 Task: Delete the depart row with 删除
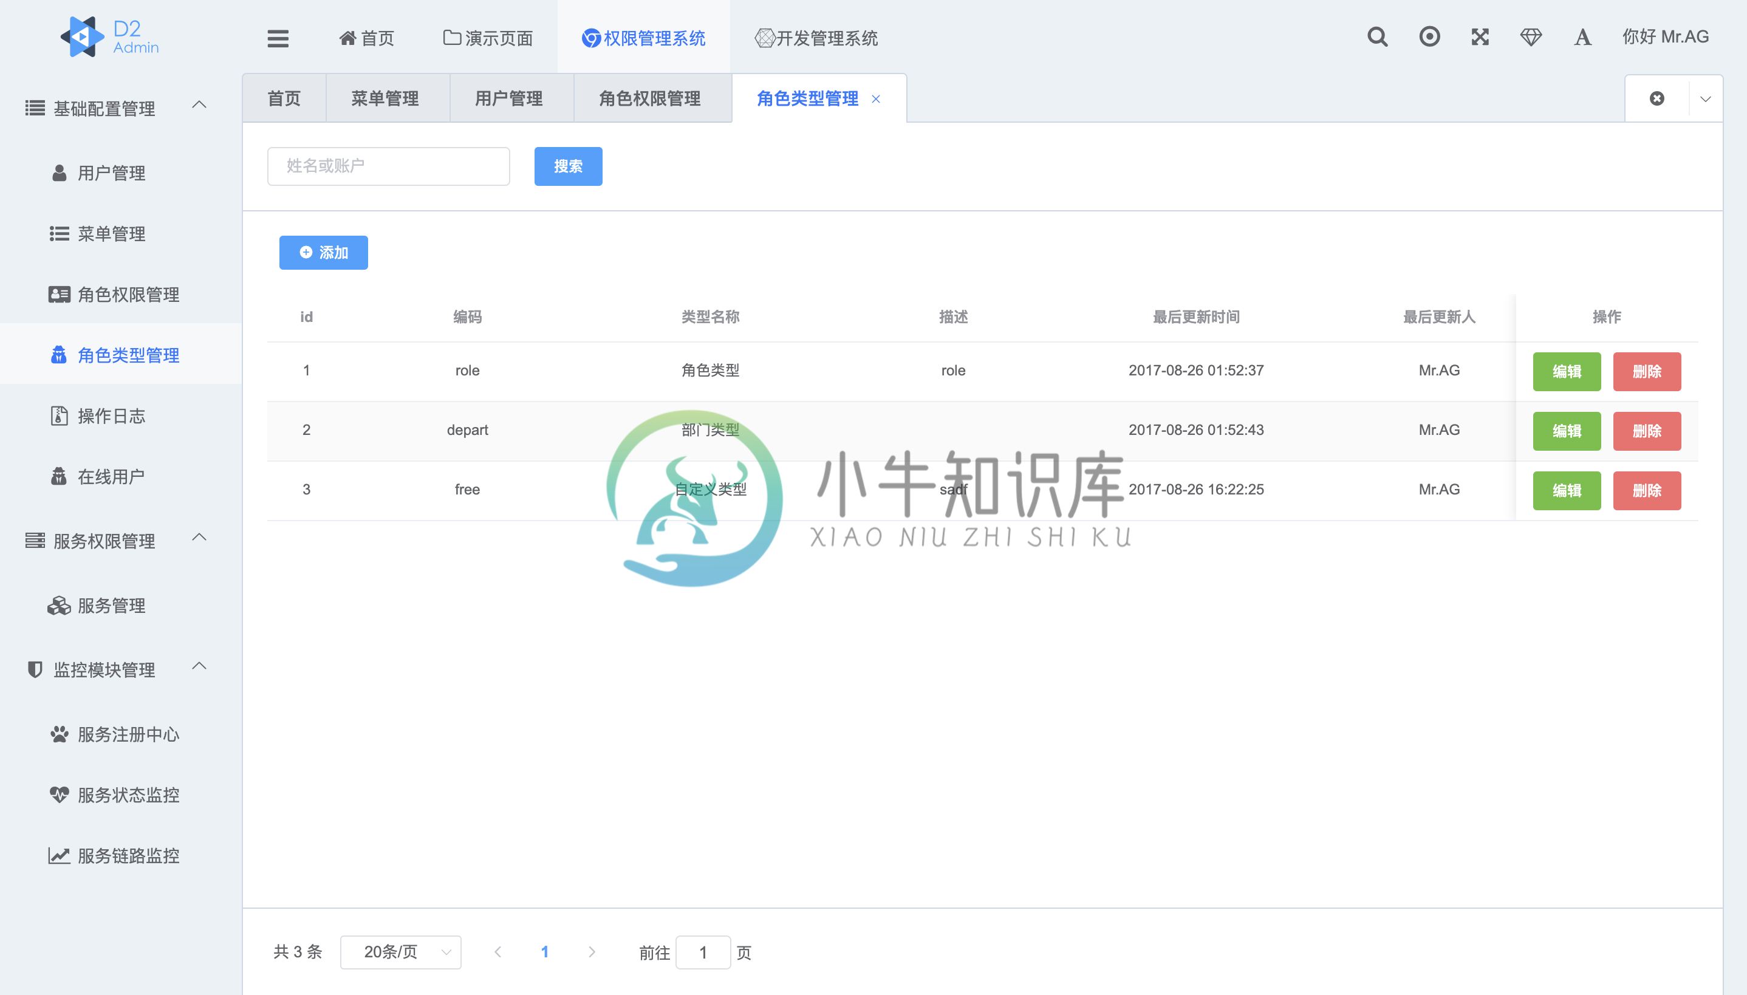[x=1647, y=431]
